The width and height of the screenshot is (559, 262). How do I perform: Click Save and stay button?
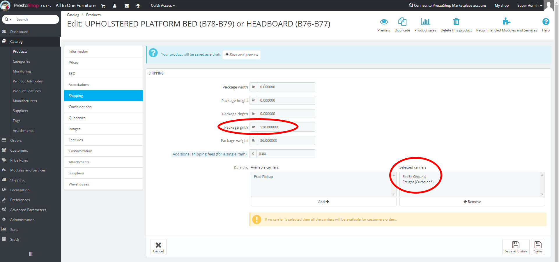(516, 247)
